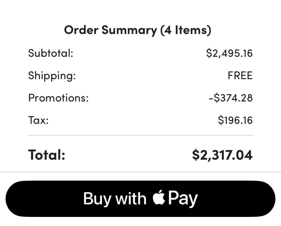Tap the $196.16 tax amount

pos(235,120)
